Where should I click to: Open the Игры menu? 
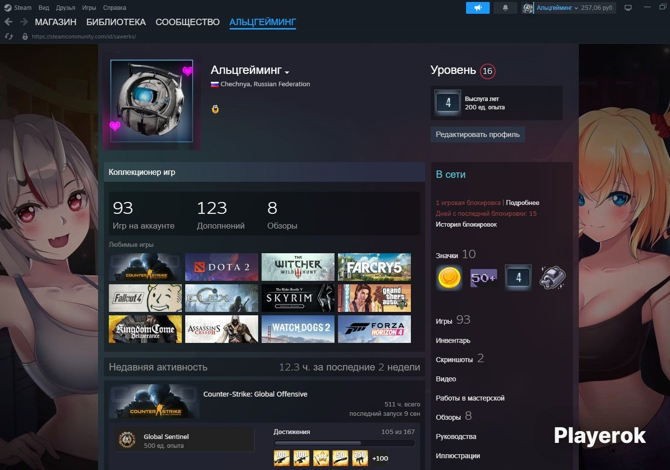tap(89, 7)
